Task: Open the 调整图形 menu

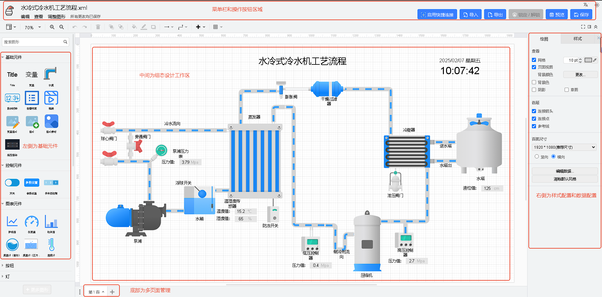Action: (x=57, y=17)
